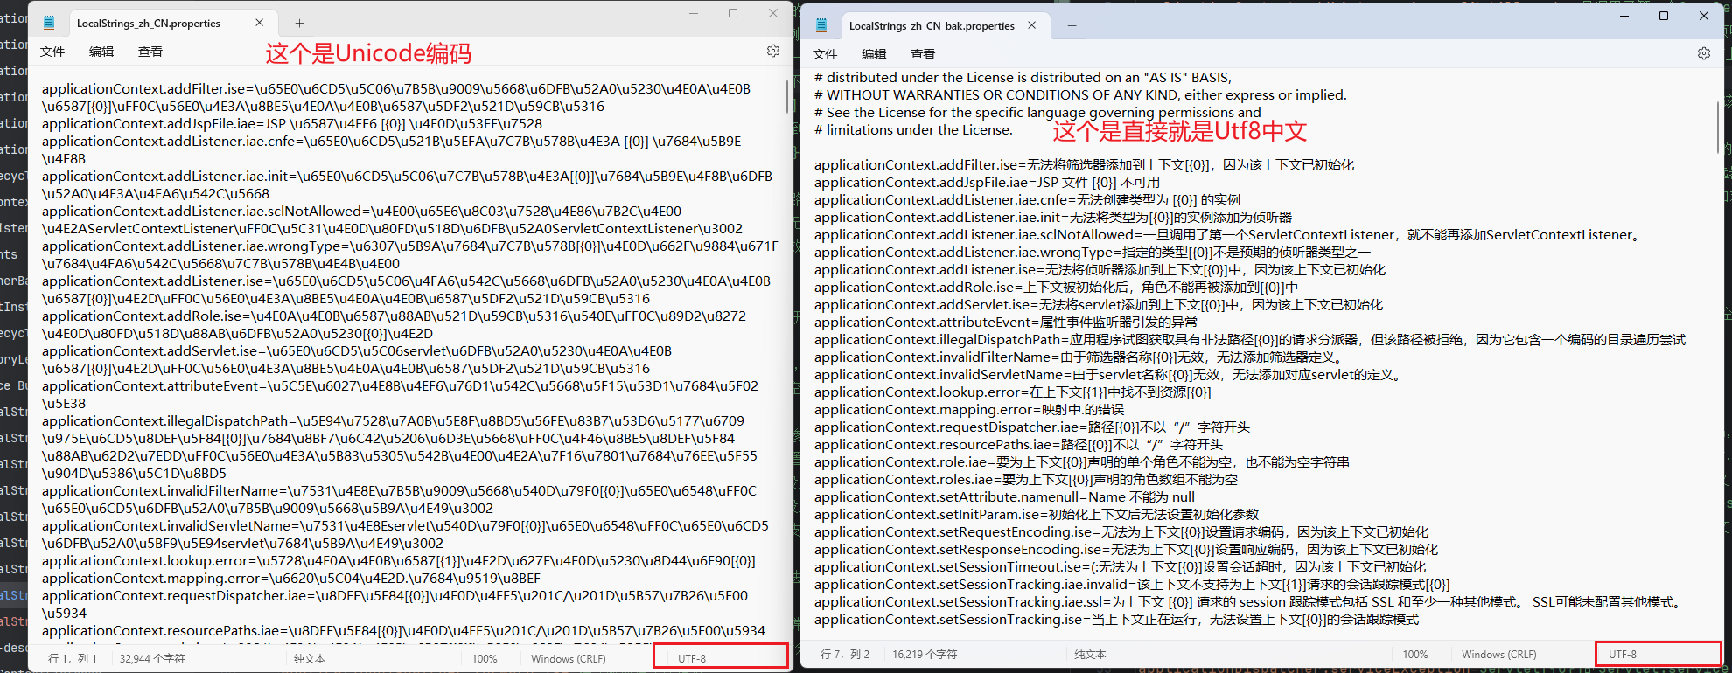Click Windows (CRLF) in right window status bar
Image resolution: width=1732 pixels, height=673 pixels.
1499,654
